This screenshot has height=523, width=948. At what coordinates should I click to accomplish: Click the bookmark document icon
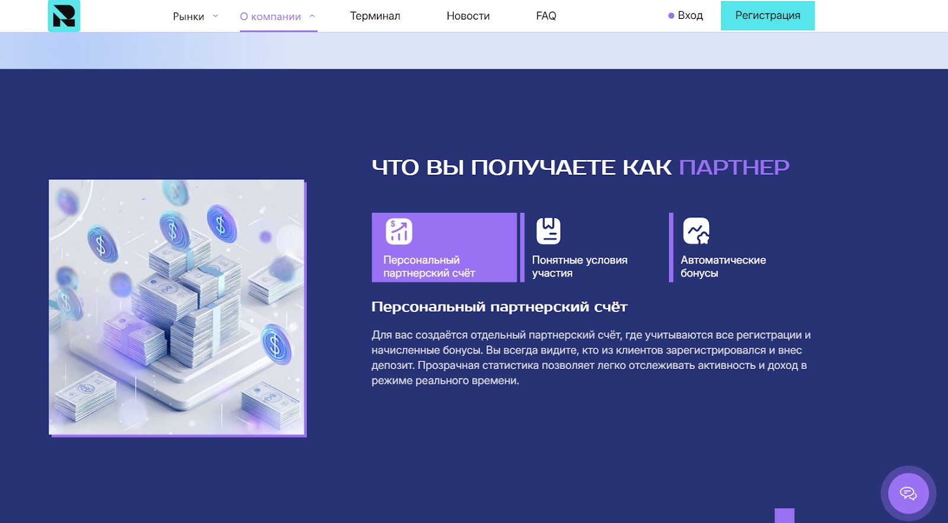(548, 231)
